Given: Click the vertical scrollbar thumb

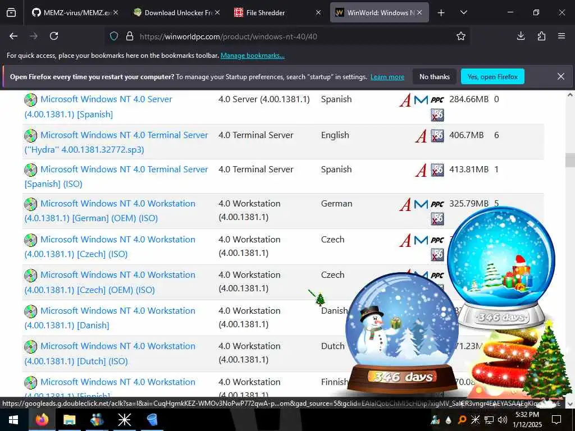Looking at the screenshot, I should tap(570, 160).
